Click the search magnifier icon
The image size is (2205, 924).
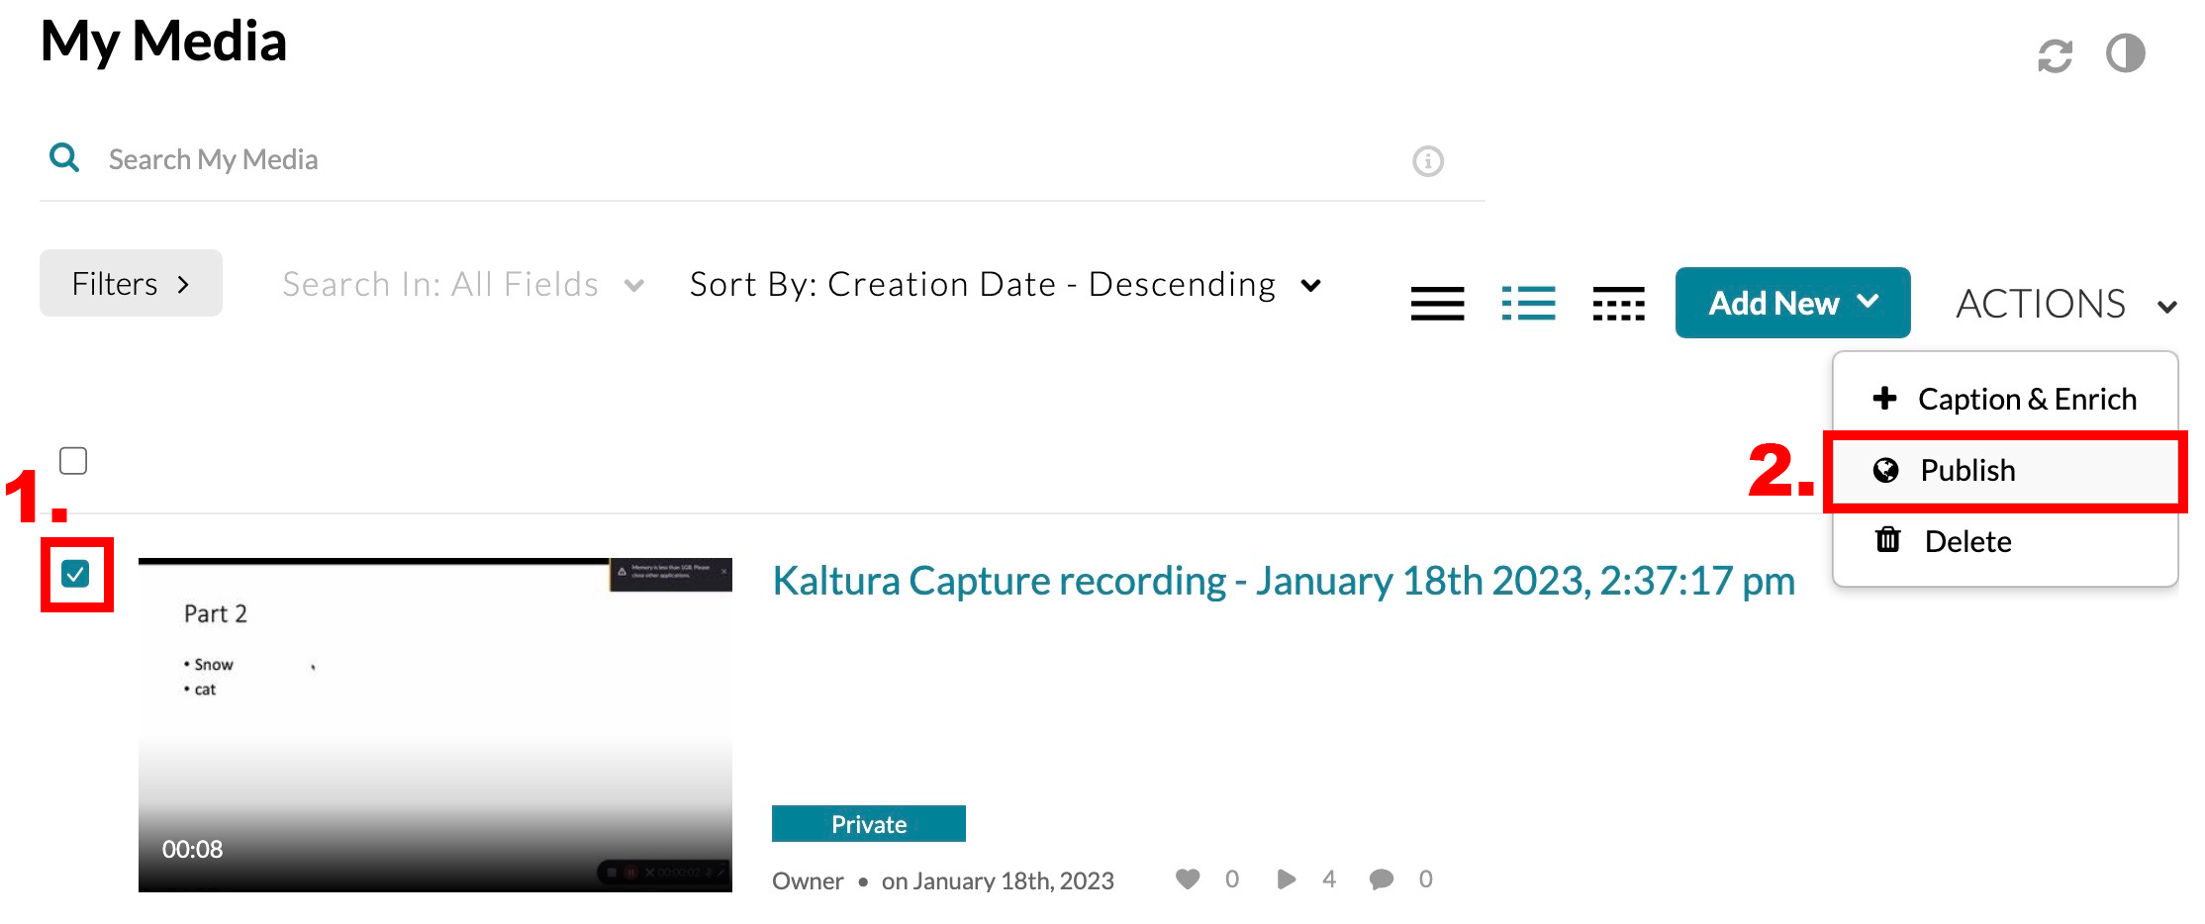click(63, 157)
